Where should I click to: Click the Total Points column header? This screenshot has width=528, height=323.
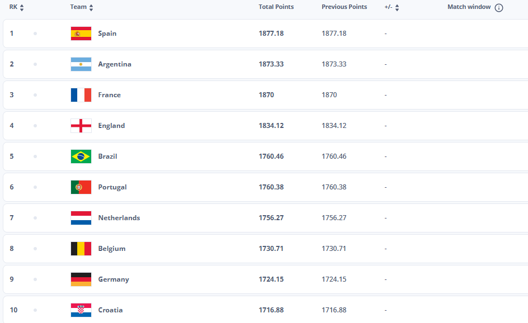[276, 7]
